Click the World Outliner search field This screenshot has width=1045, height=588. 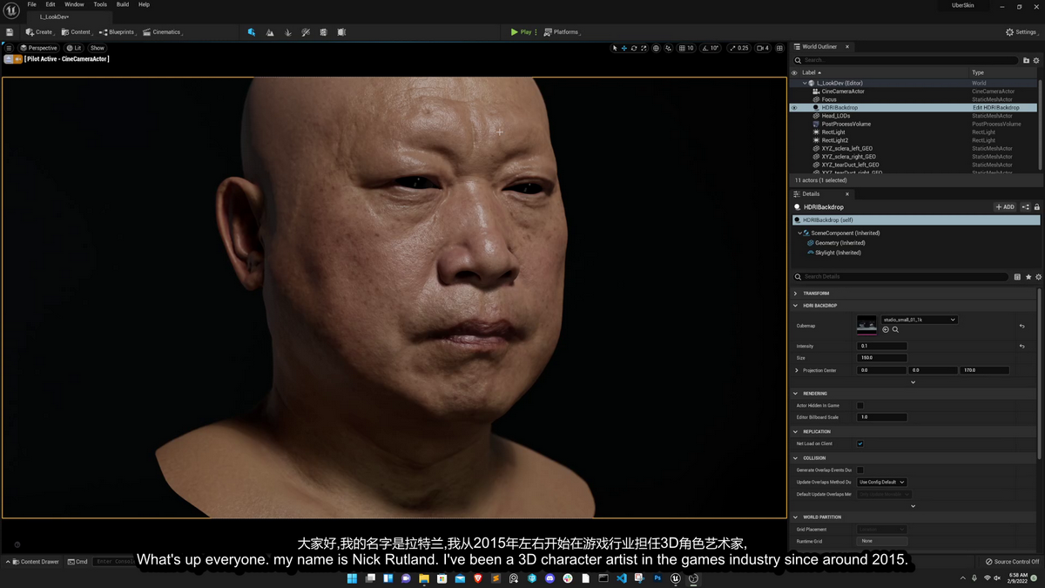coord(906,60)
